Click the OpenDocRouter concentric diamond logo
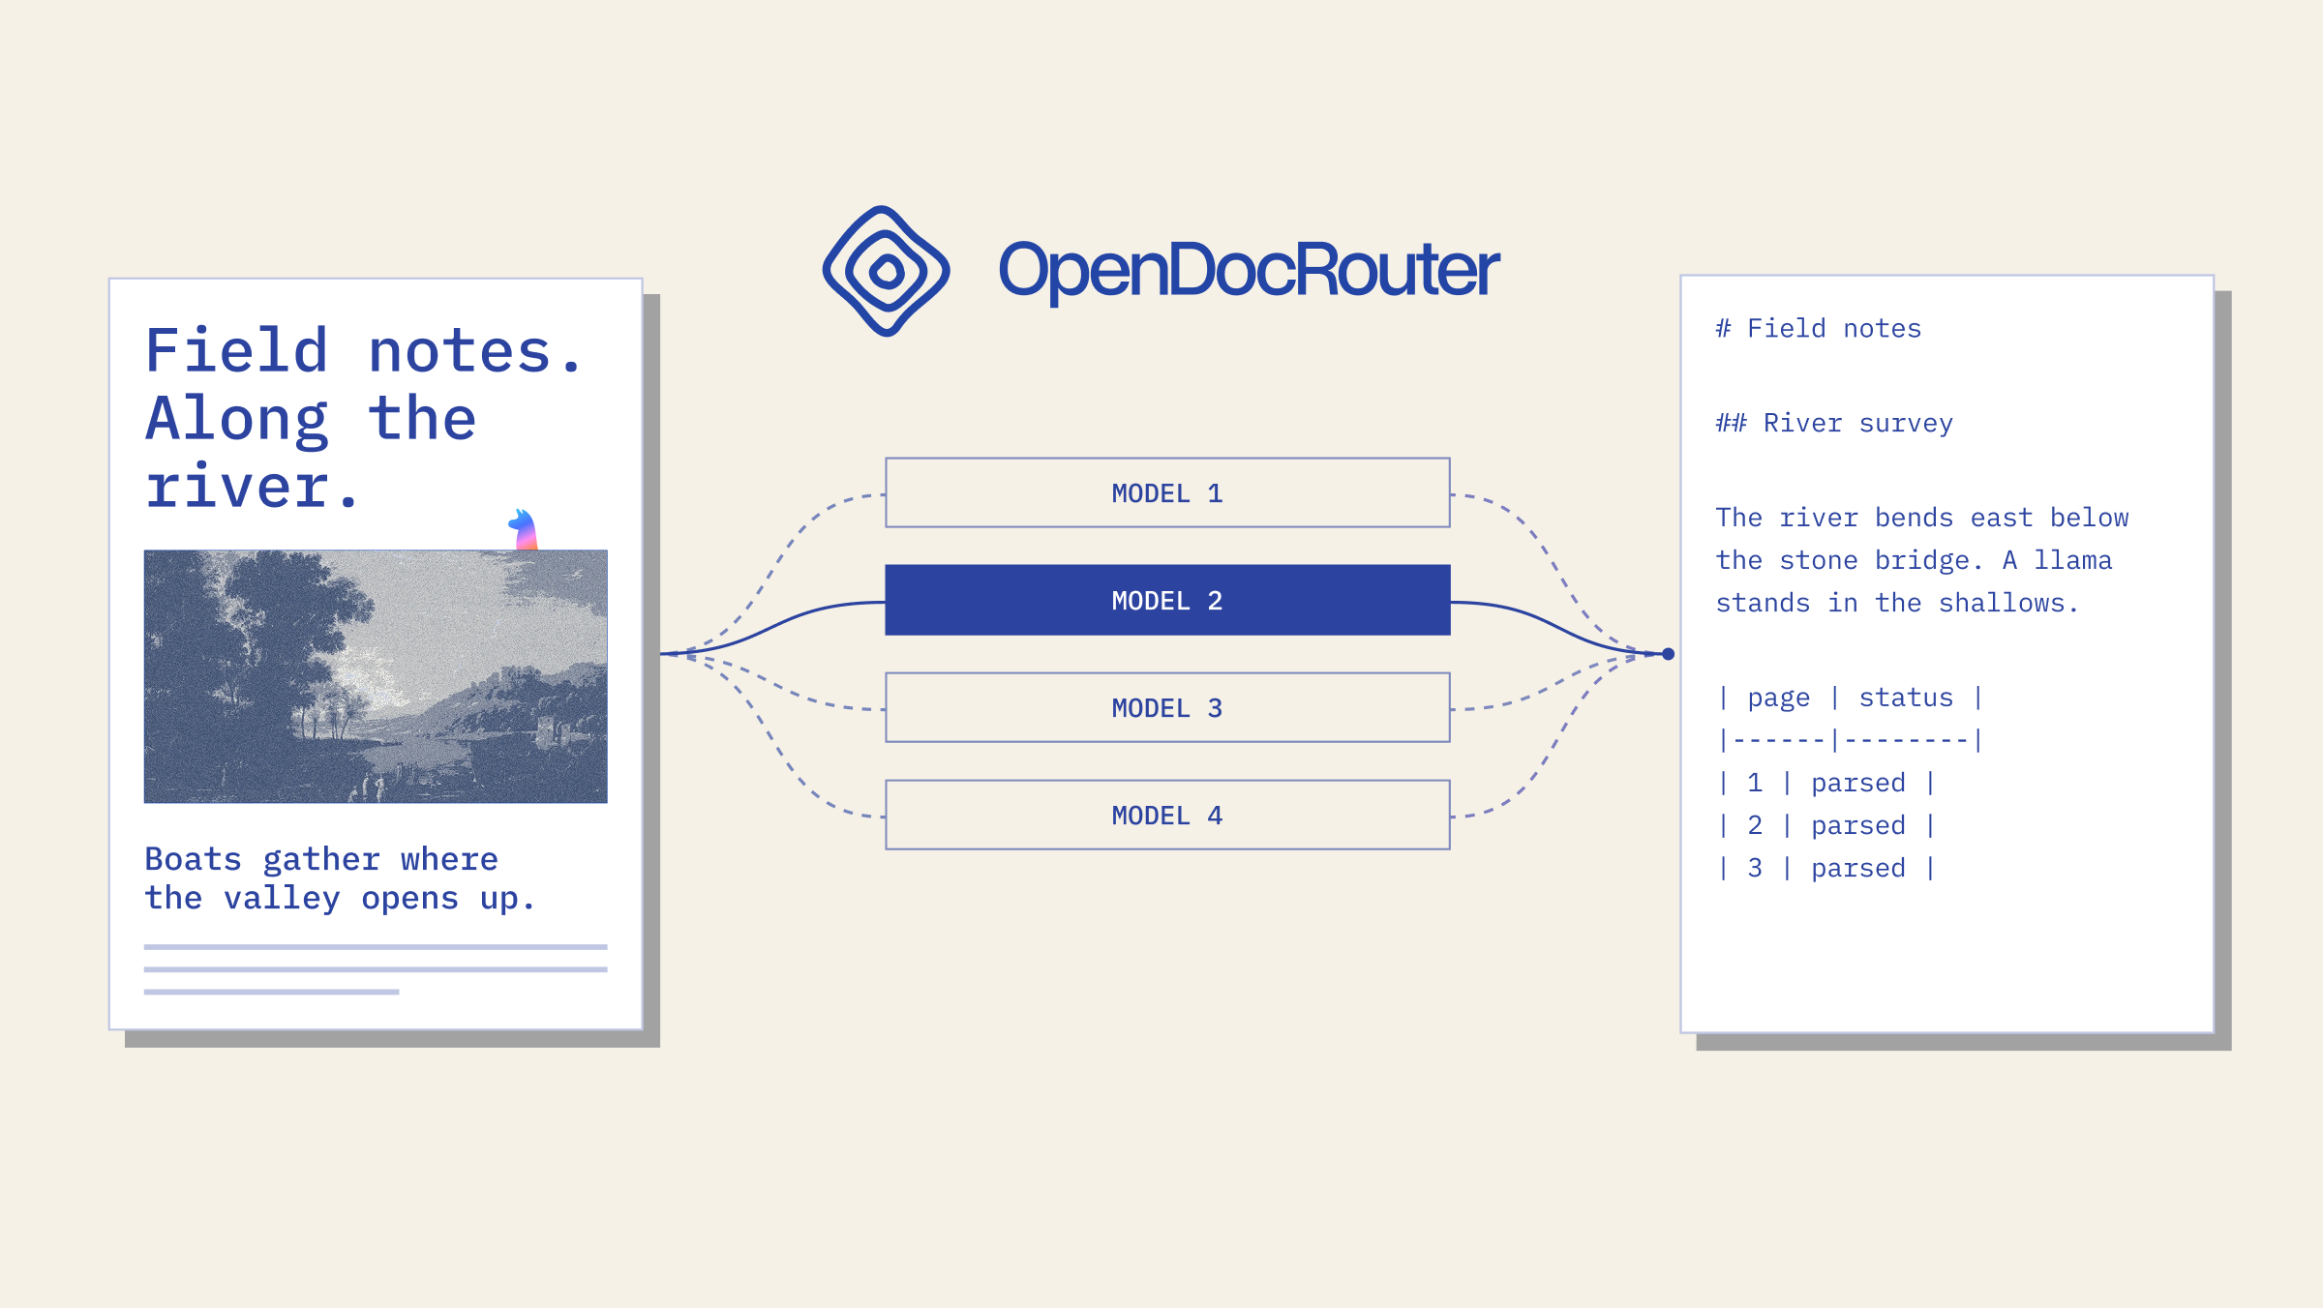 (886, 271)
